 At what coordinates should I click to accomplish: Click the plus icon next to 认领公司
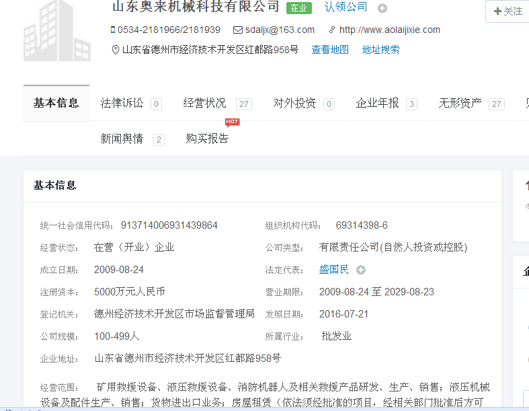tap(382, 8)
